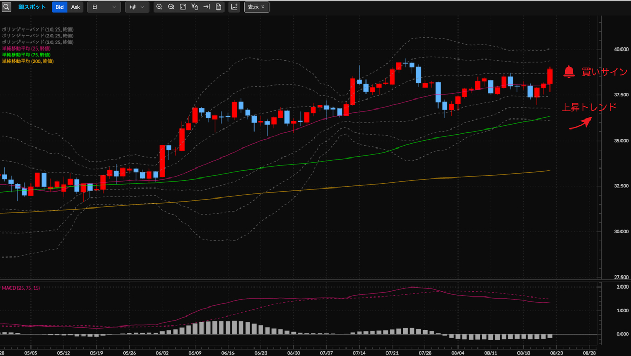Click the MACD 2.000 axis value
Screen dimensions: 631x356
(622, 286)
